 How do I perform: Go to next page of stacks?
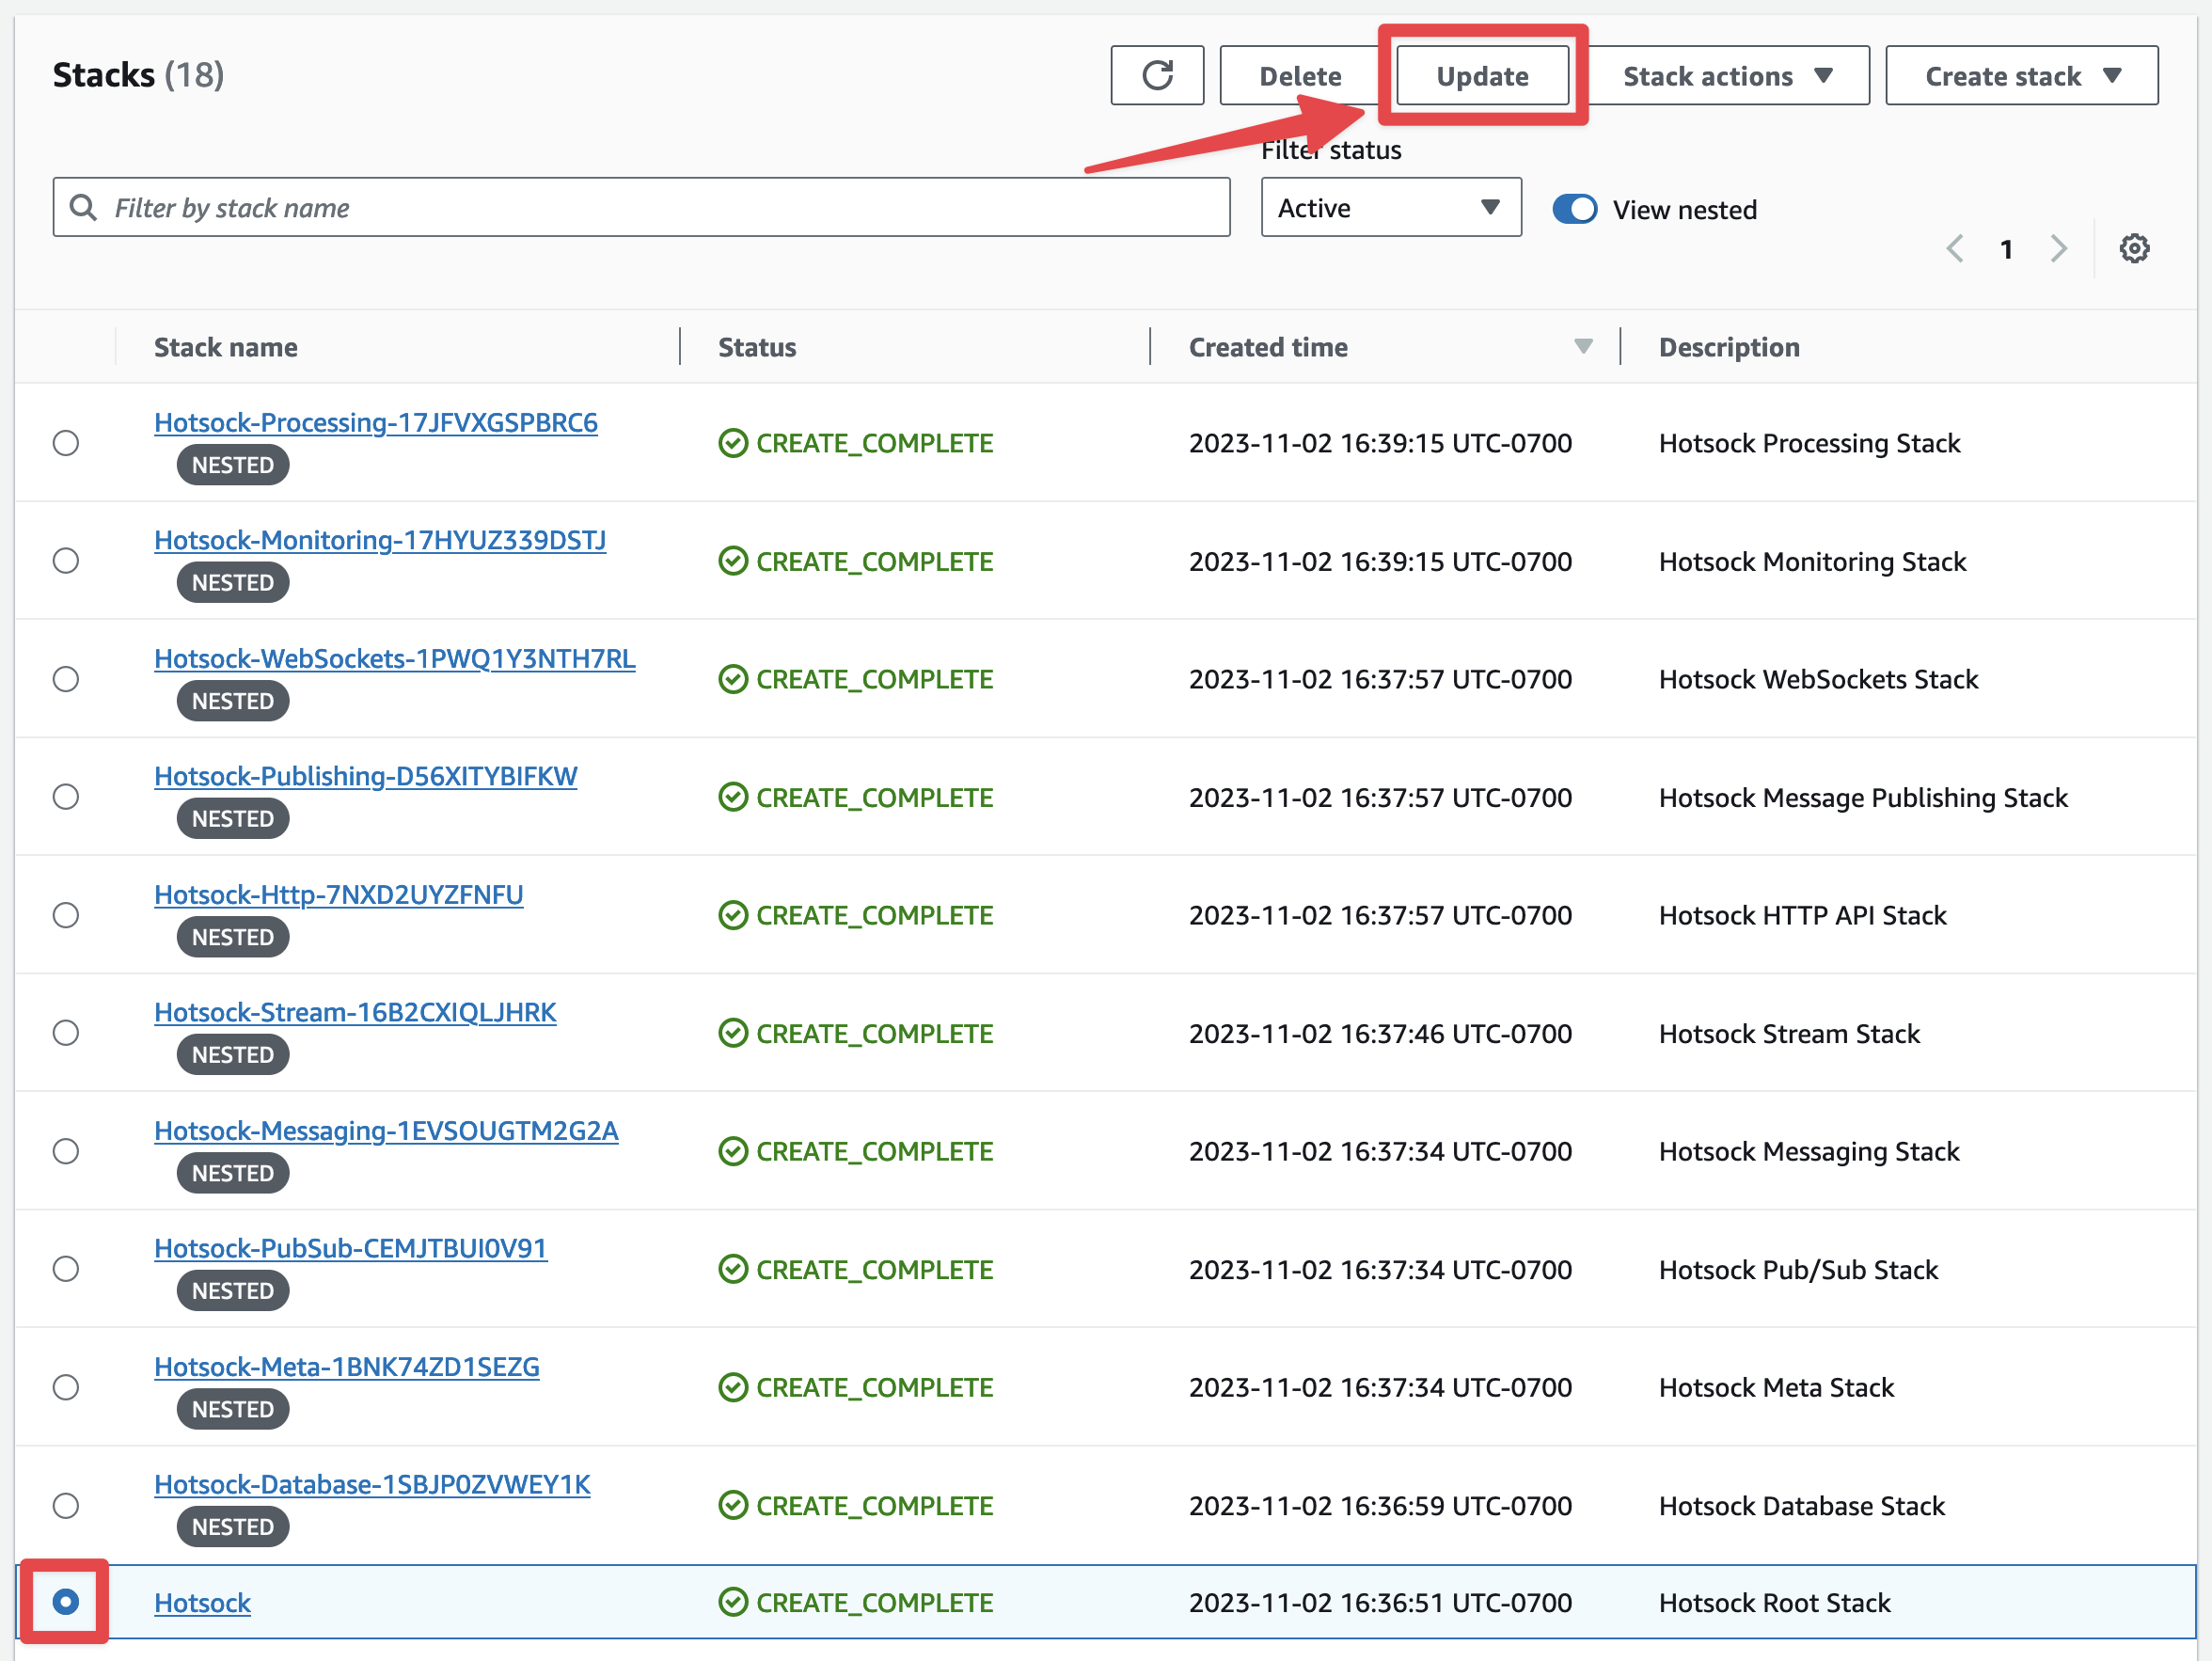(2058, 248)
